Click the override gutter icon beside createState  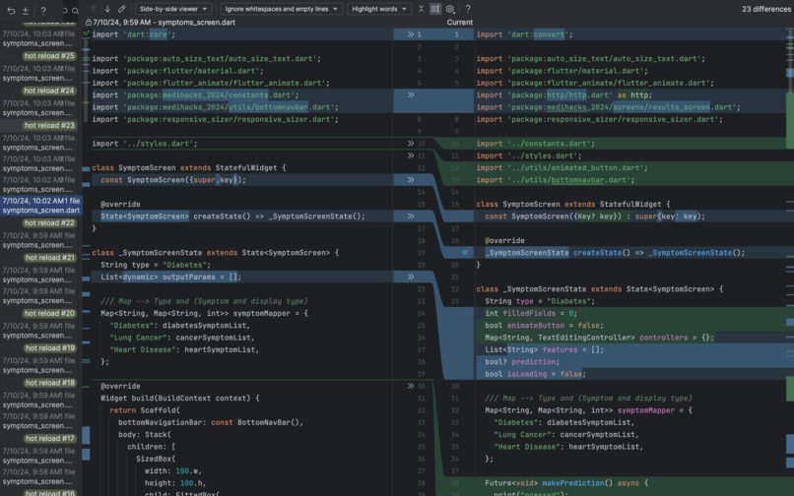click(x=465, y=252)
